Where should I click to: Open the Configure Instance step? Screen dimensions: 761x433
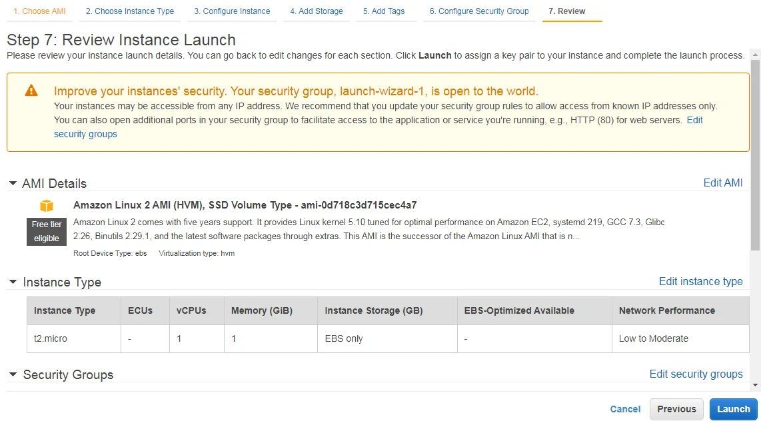pyautogui.click(x=231, y=11)
